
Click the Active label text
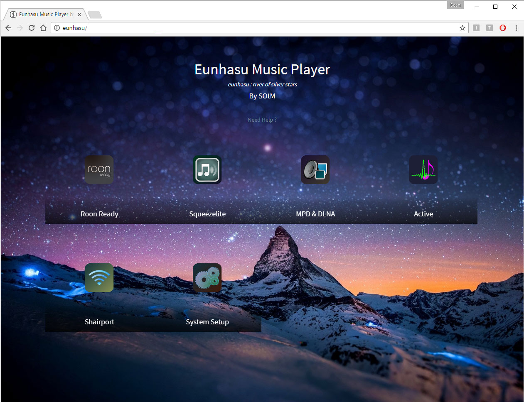pyautogui.click(x=423, y=214)
